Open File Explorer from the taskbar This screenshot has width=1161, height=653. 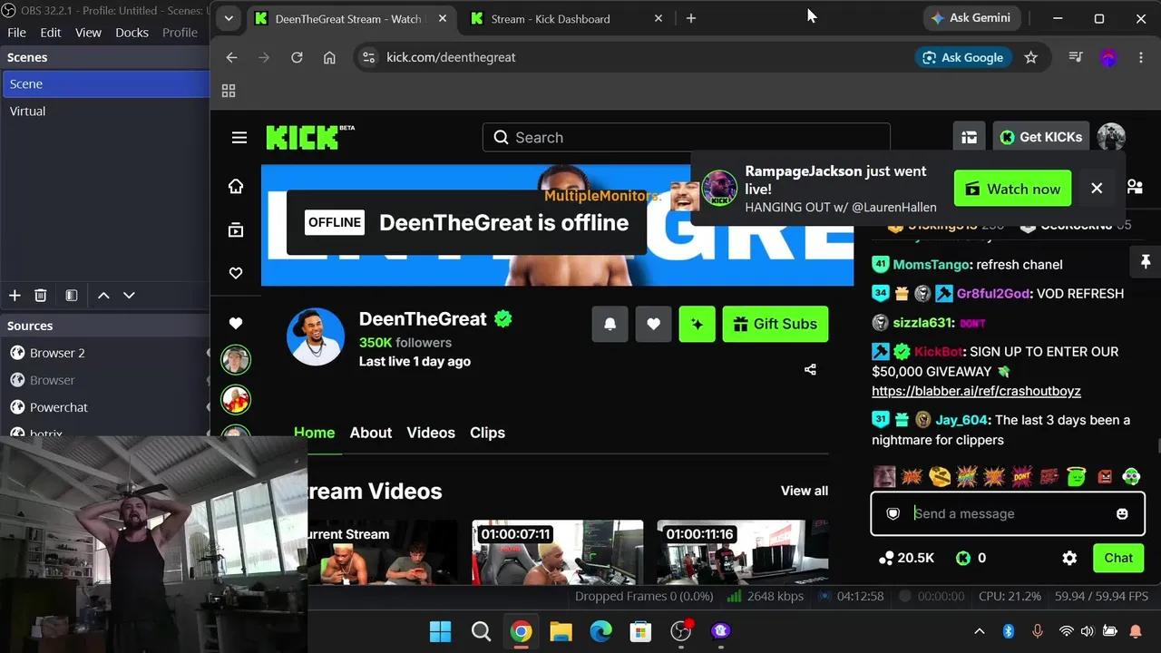pos(561,631)
